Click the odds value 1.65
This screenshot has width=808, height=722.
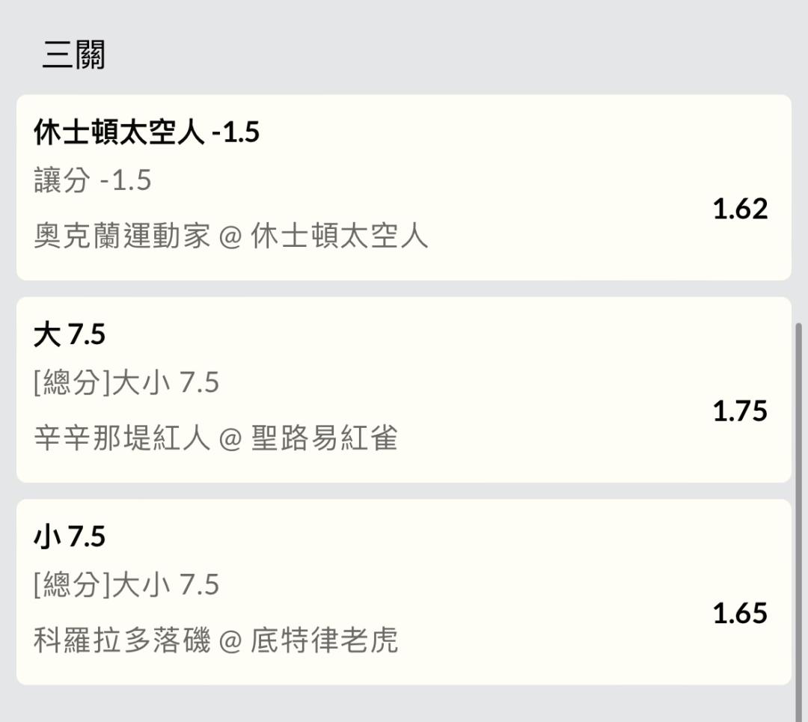(x=740, y=614)
